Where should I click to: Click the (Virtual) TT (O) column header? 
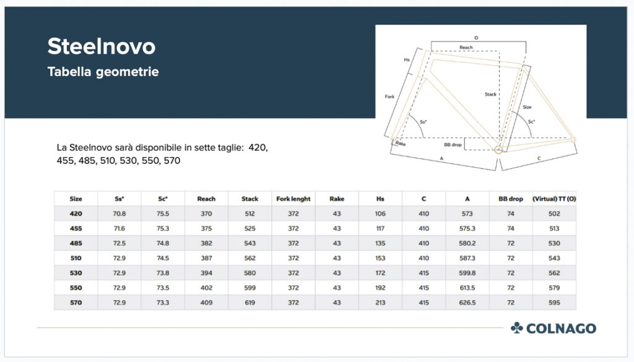tap(554, 199)
